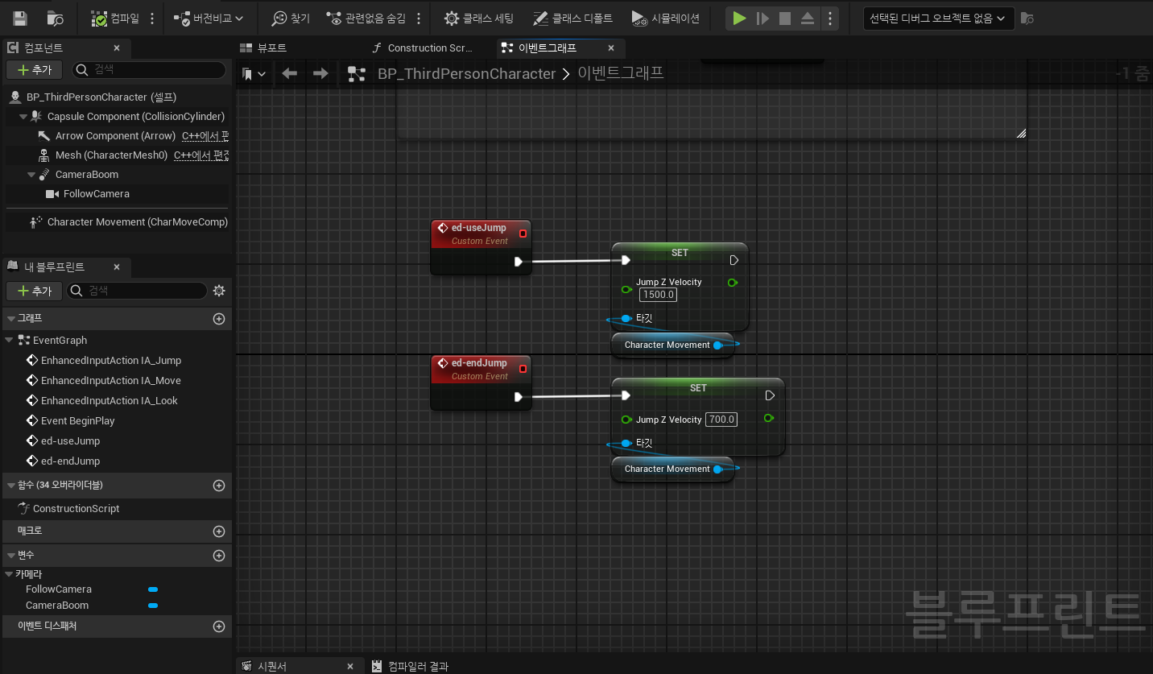Open My Blueprint view options gear
This screenshot has height=674, width=1153.
tap(219, 291)
